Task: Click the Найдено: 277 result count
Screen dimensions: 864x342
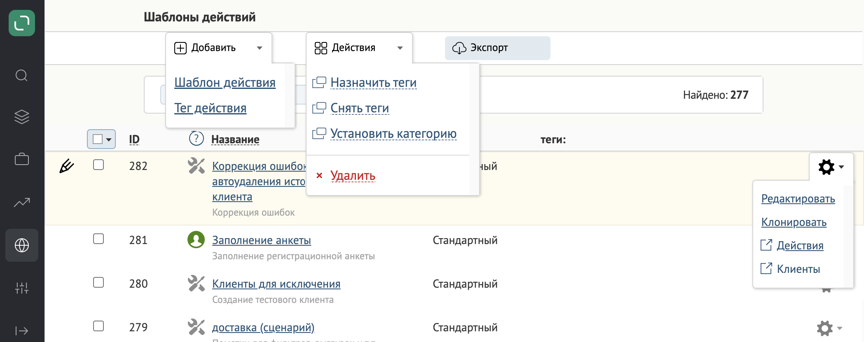Action: coord(716,95)
